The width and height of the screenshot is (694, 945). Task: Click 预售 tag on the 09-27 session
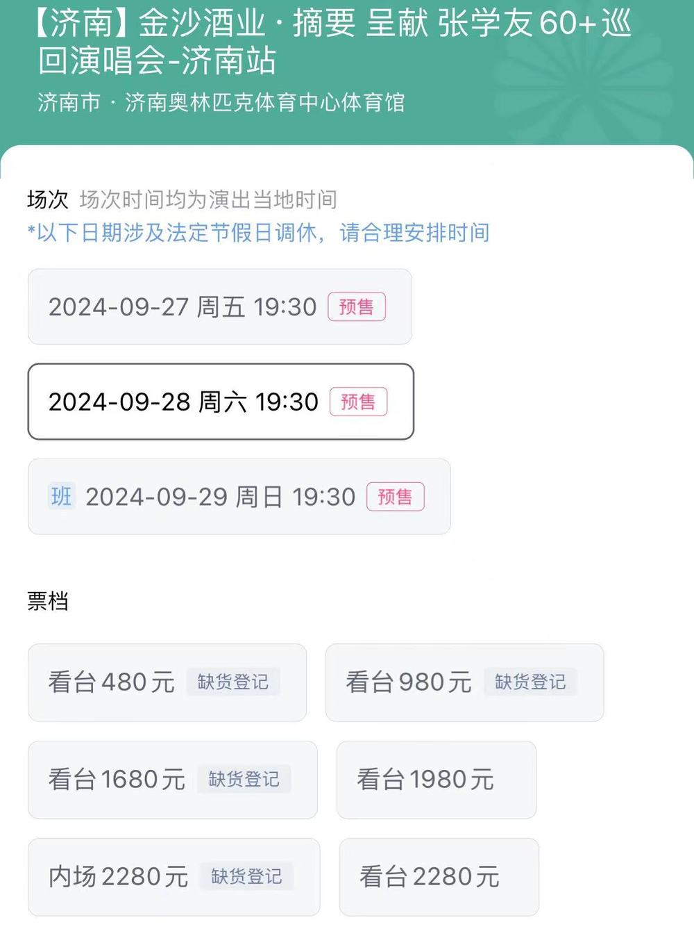pyautogui.click(x=357, y=306)
